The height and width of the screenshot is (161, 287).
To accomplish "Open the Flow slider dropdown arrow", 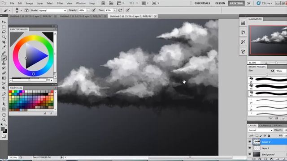I will 115,10.
